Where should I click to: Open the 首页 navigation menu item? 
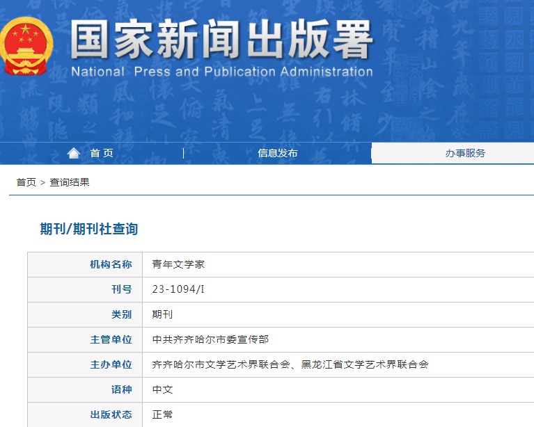(x=102, y=153)
